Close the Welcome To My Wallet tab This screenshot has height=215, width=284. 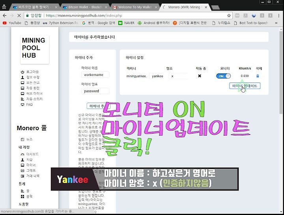tap(156, 7)
